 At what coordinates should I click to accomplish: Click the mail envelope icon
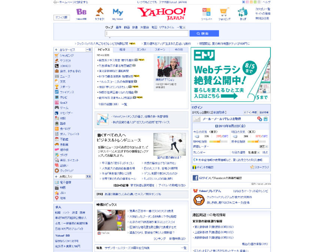click(197, 119)
